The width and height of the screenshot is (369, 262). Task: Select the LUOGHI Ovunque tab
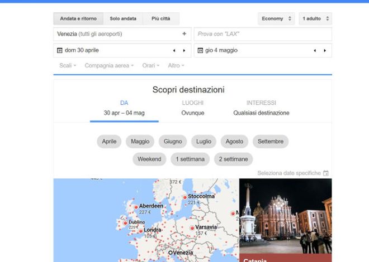(x=193, y=108)
